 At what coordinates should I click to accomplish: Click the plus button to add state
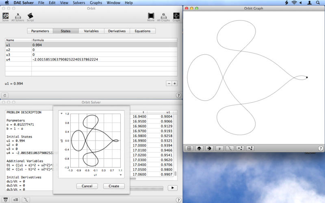pyautogui.click(x=174, y=83)
